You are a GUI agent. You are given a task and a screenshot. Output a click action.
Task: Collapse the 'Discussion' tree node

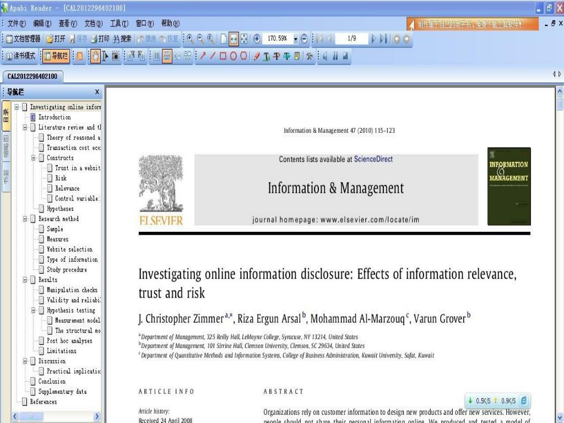pos(25,361)
